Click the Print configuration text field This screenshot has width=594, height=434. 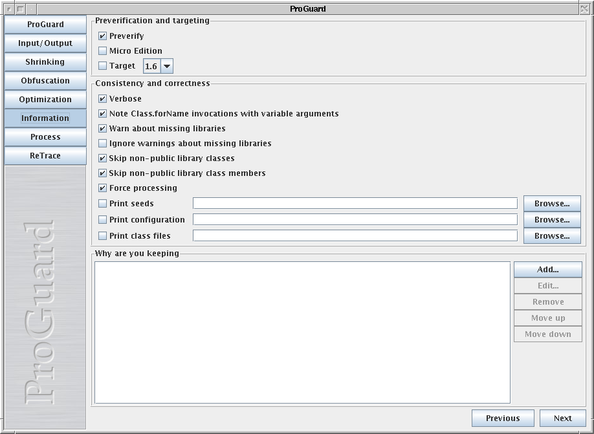[355, 220]
